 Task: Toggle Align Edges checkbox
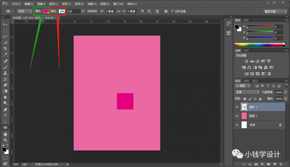172,11
